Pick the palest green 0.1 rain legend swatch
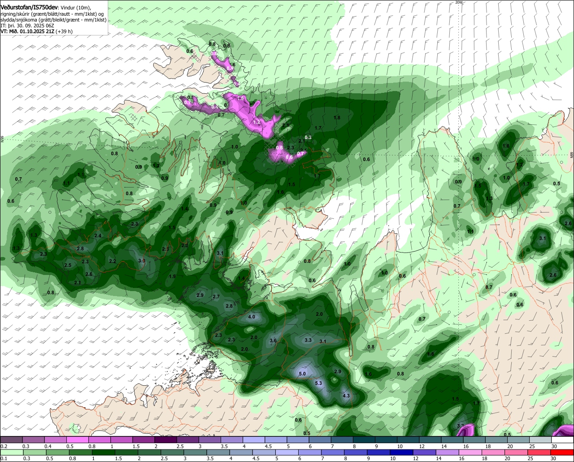The image size is (574, 462). coord(11,453)
